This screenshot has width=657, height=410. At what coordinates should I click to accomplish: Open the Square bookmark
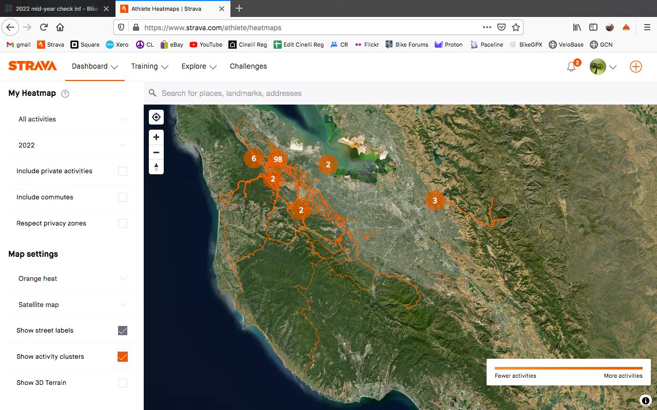pyautogui.click(x=85, y=45)
